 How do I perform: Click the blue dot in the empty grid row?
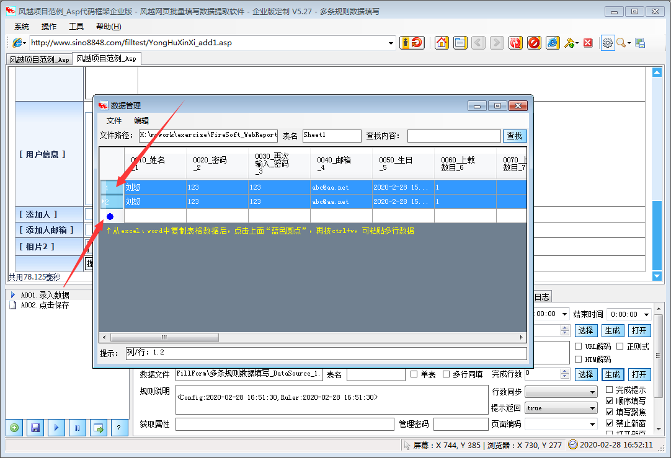110,216
